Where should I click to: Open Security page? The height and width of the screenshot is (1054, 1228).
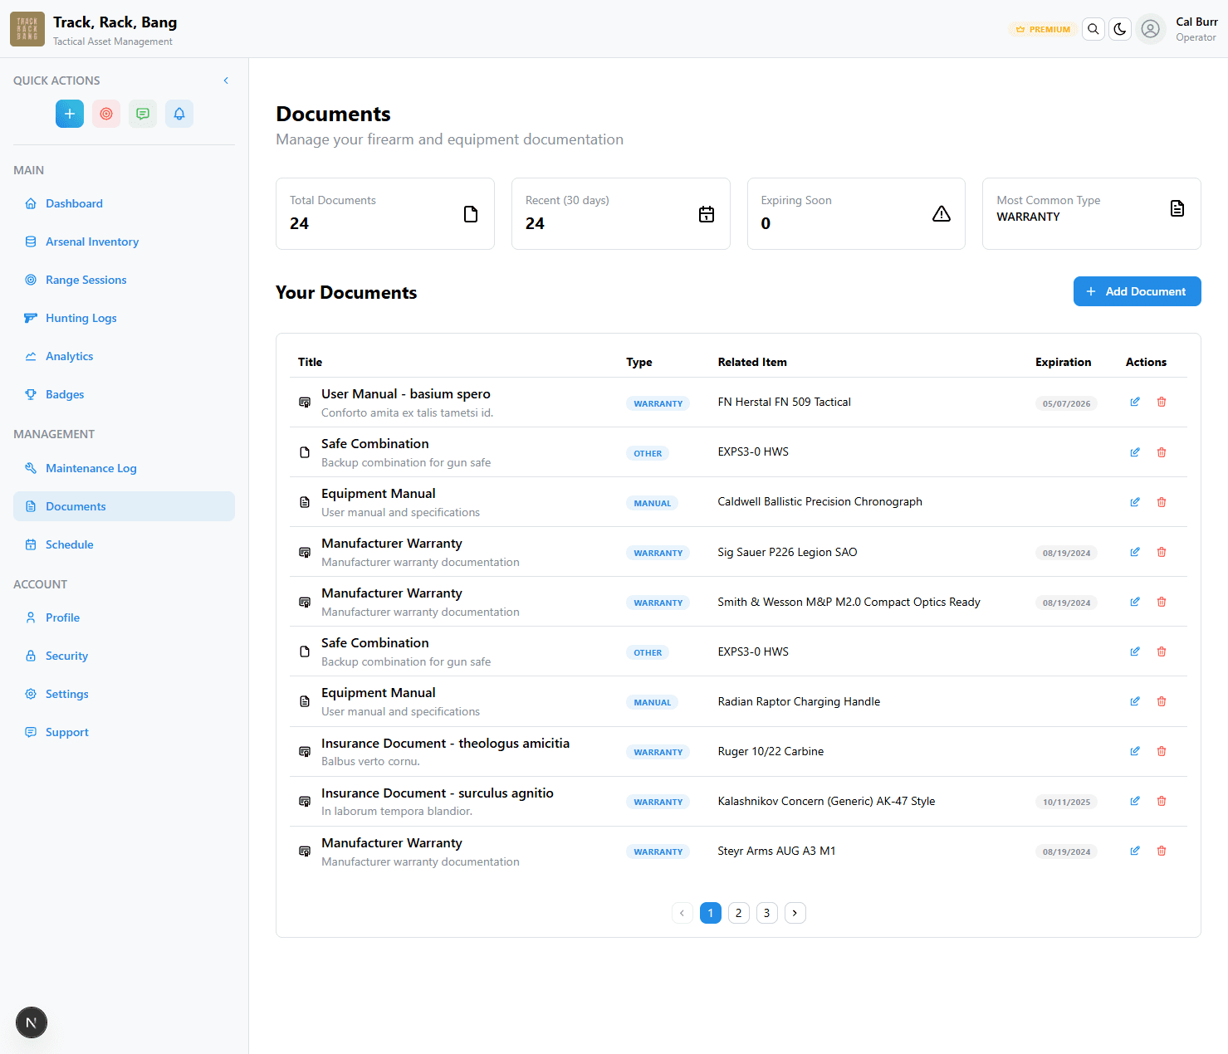(124, 656)
